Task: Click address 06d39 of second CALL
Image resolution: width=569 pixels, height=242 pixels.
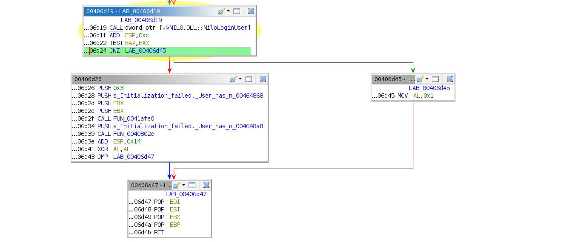Action: pyautogui.click(x=83, y=134)
